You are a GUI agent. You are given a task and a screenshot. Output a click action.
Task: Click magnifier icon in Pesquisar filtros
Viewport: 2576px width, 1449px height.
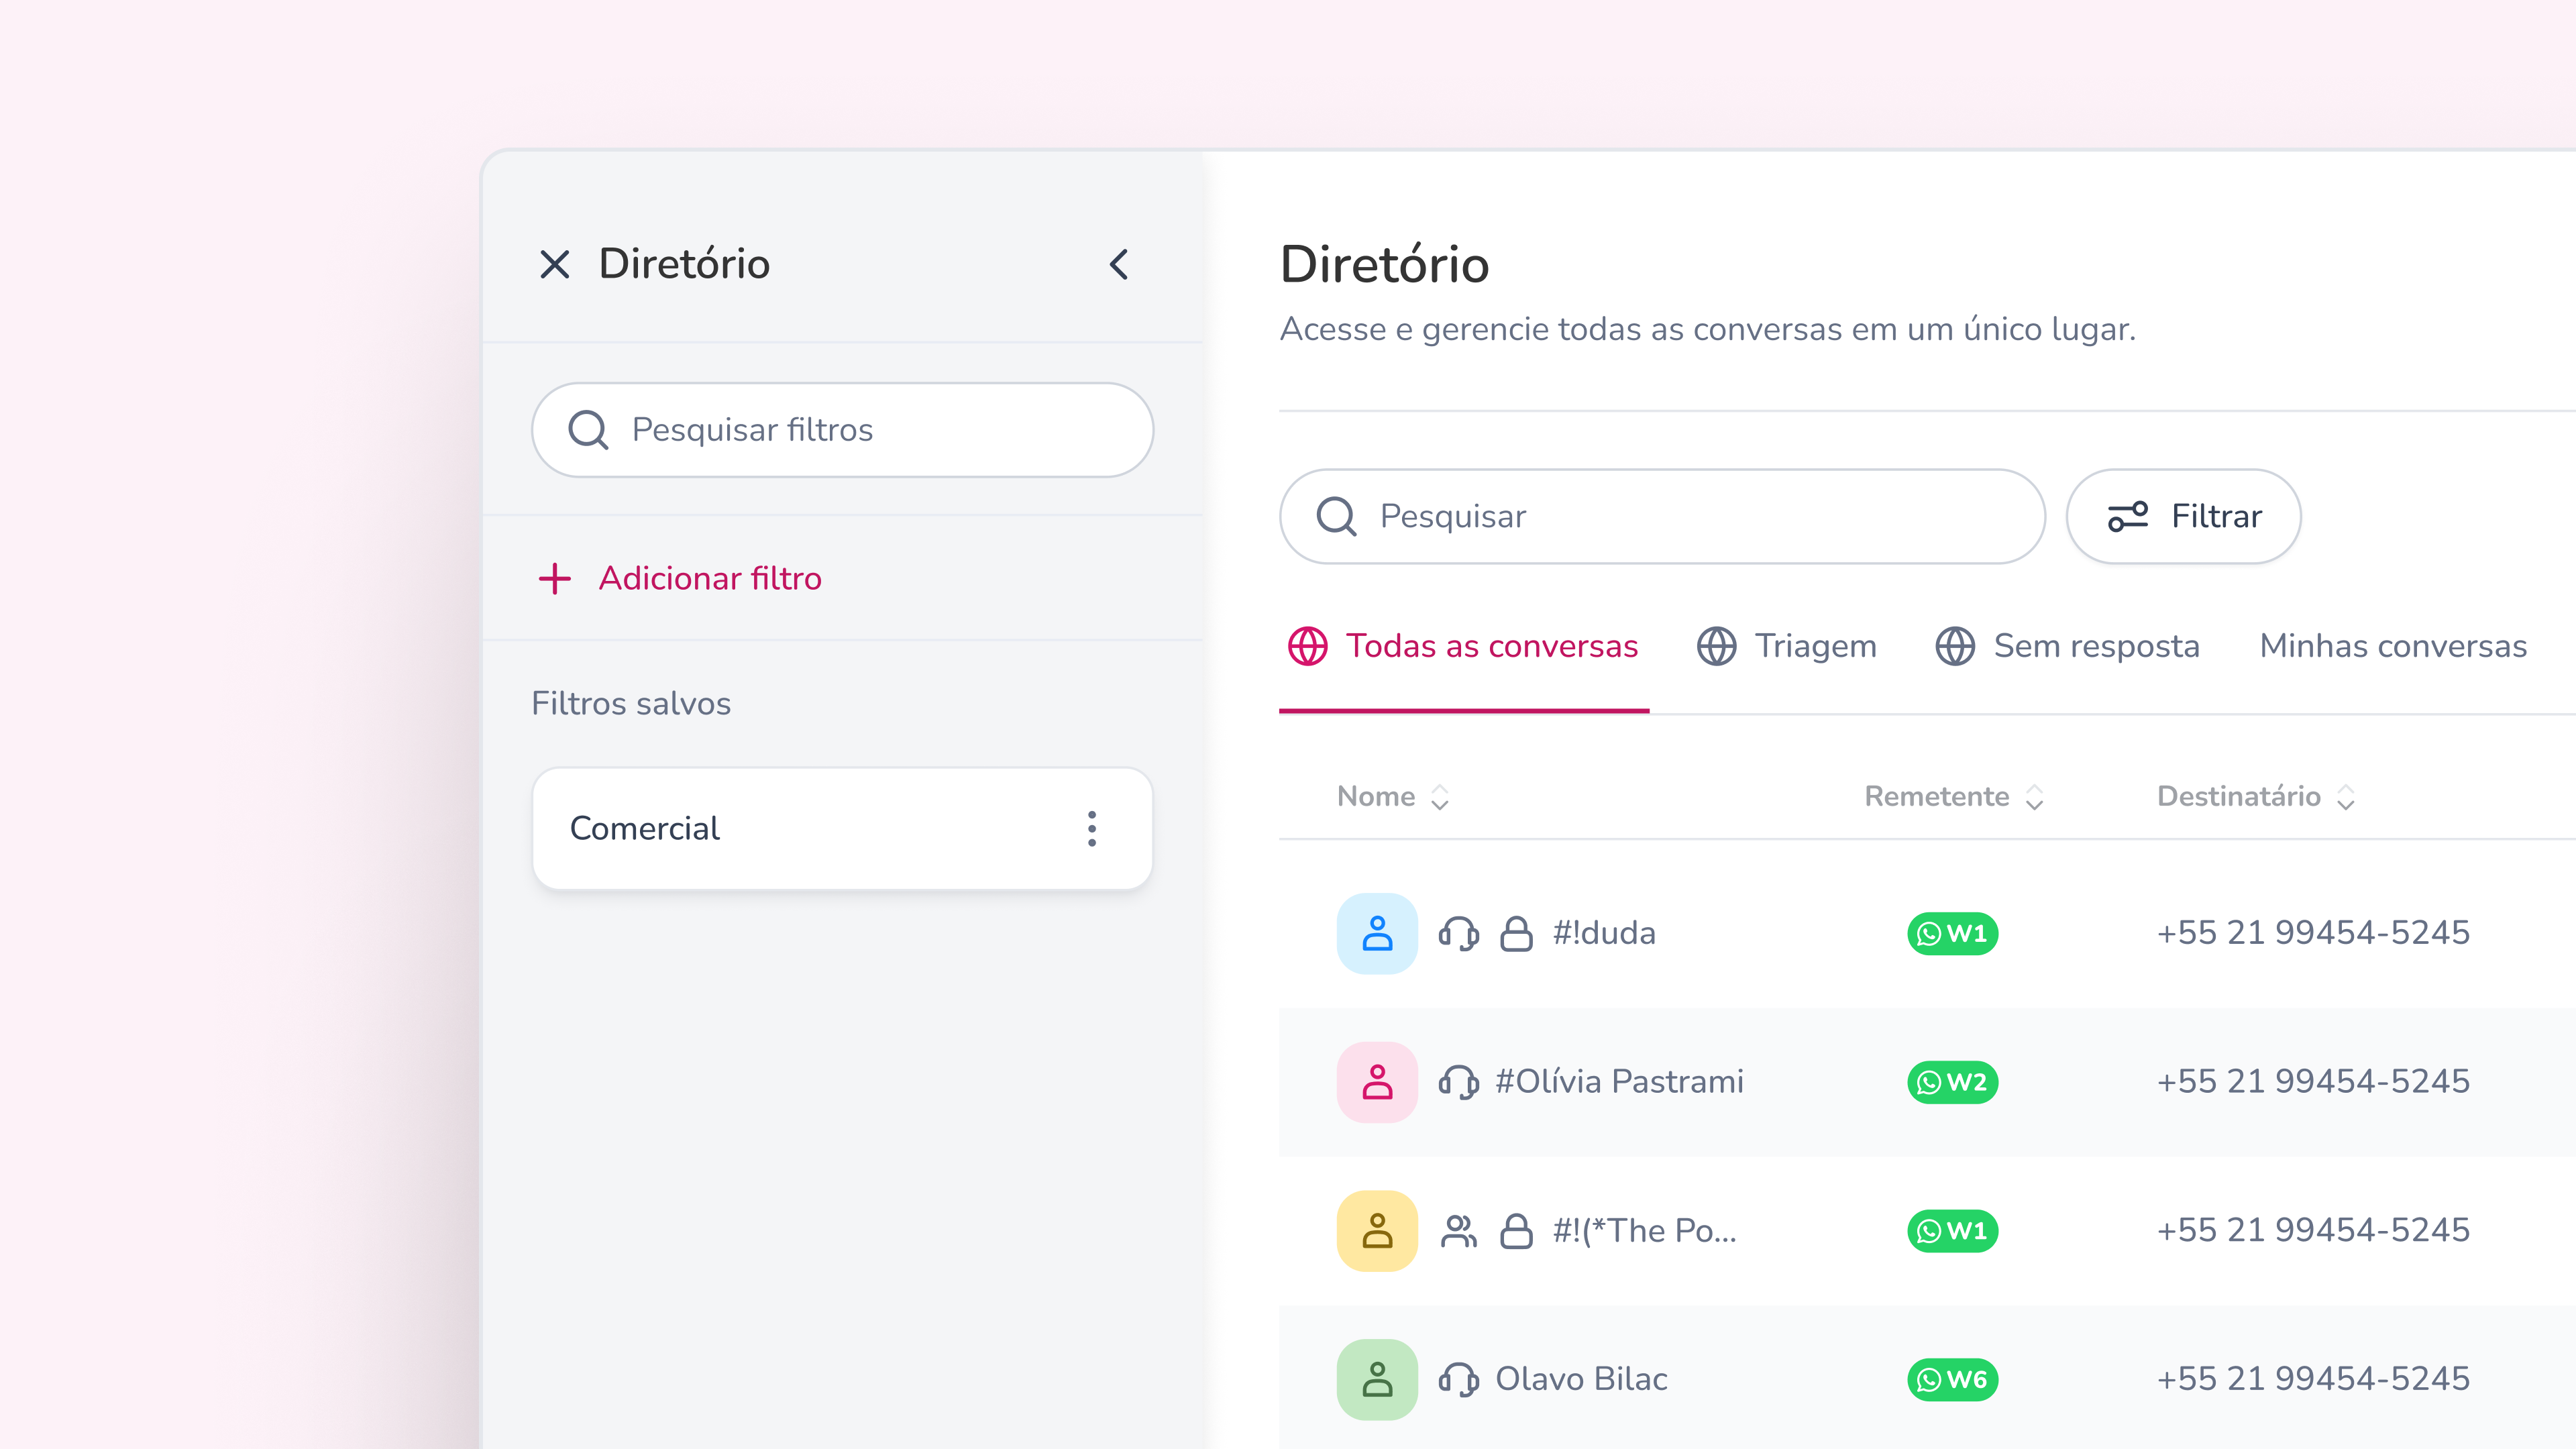(588, 430)
